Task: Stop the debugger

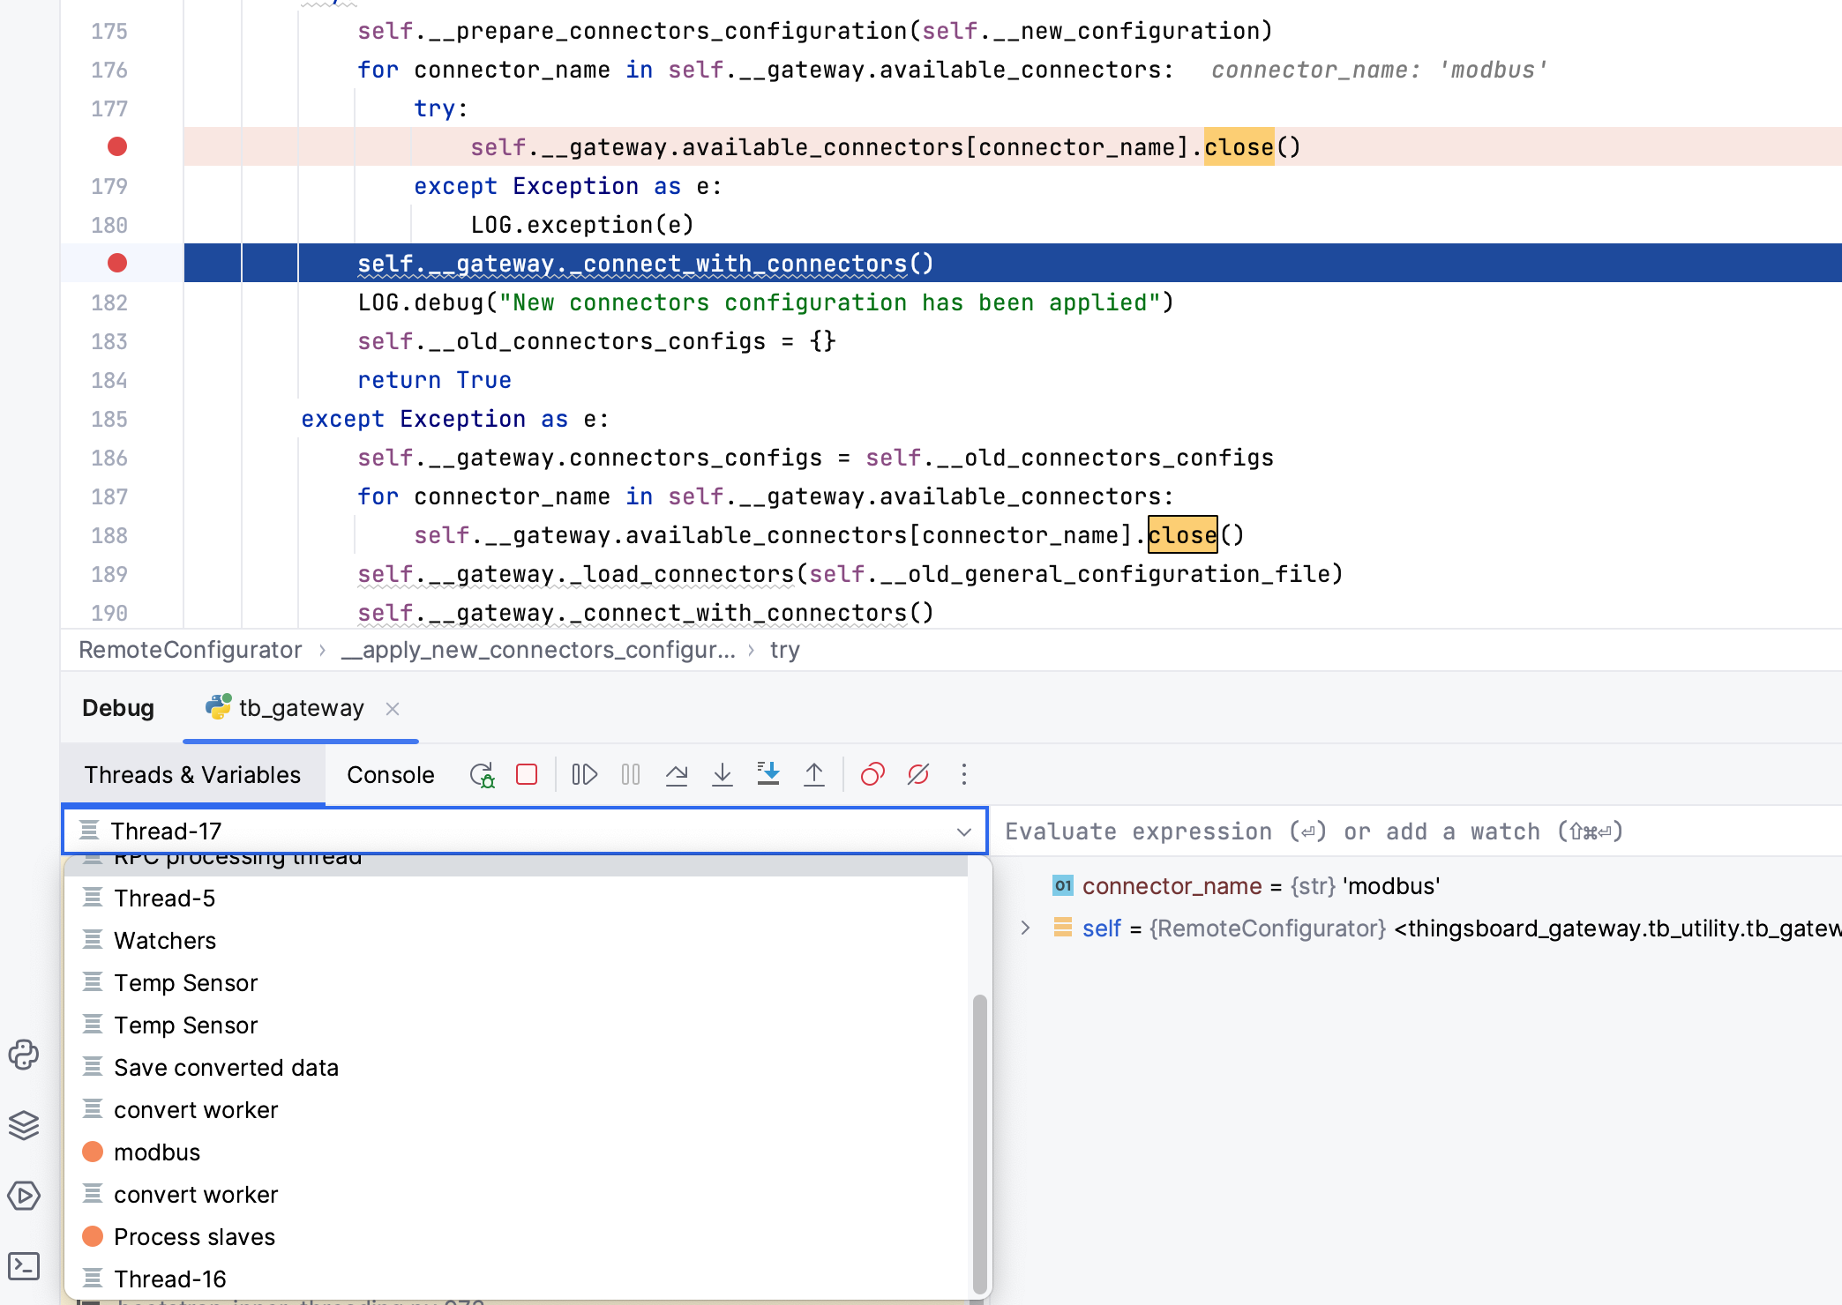Action: click(527, 774)
